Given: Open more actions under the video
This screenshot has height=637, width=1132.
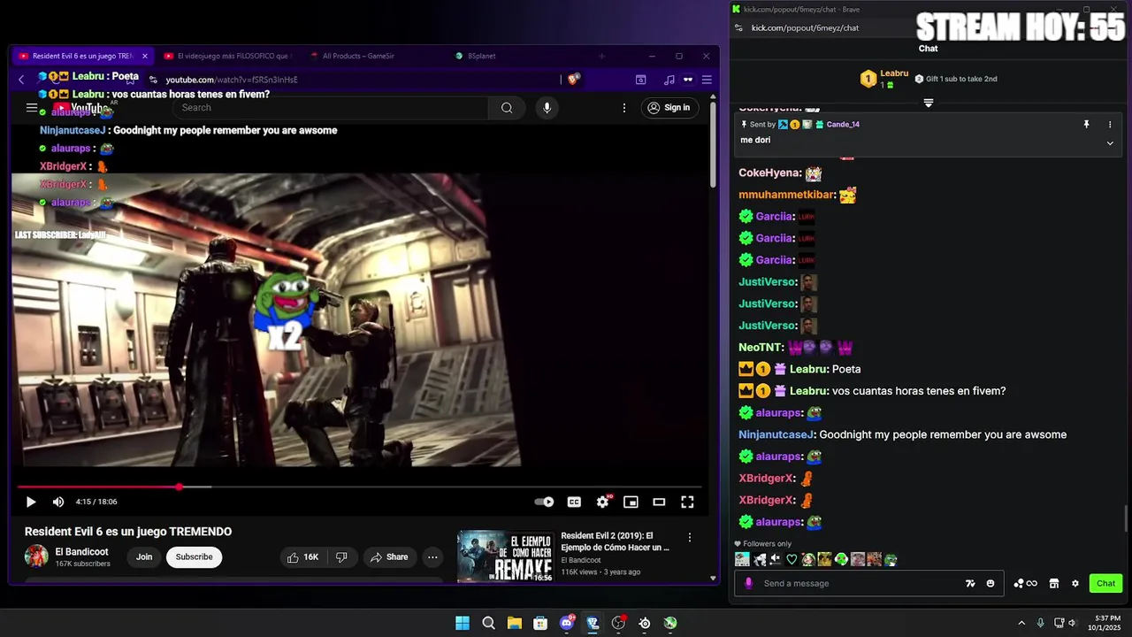Looking at the screenshot, I should [432, 556].
